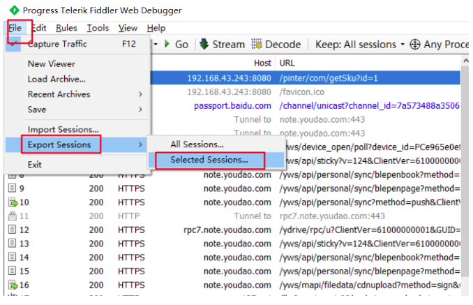The image size is (473, 305).
Task: Open the File menu
Action: 15,28
